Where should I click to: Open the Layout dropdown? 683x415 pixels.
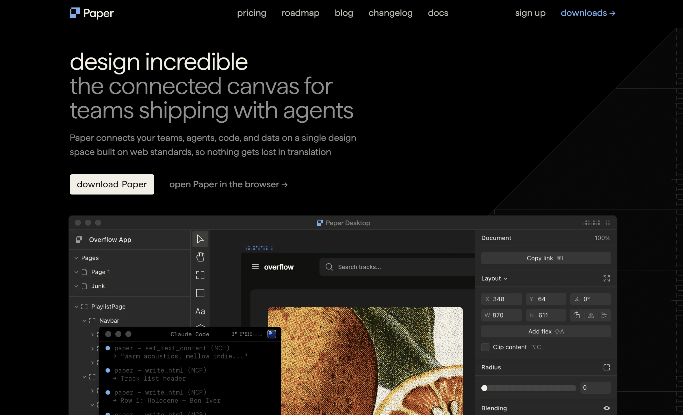point(494,278)
